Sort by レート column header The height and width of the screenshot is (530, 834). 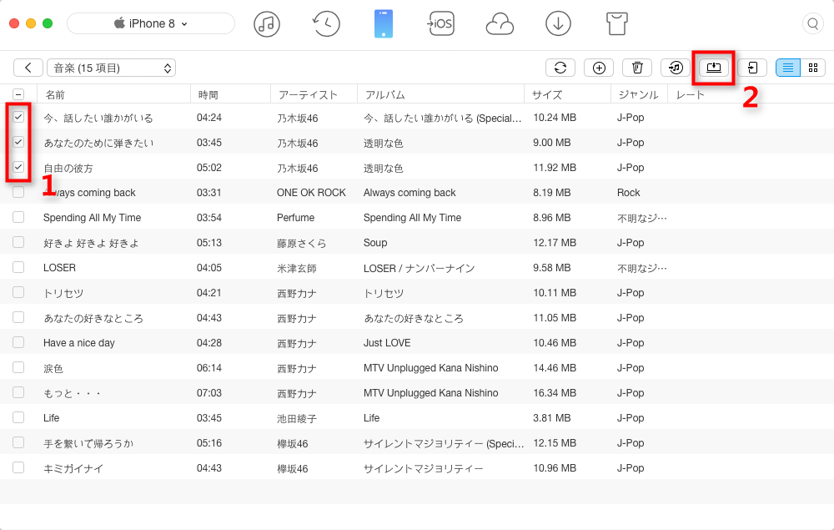point(691,94)
